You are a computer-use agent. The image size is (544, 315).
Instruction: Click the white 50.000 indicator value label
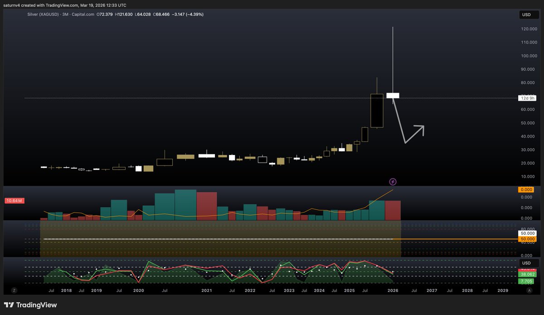tap(526, 233)
